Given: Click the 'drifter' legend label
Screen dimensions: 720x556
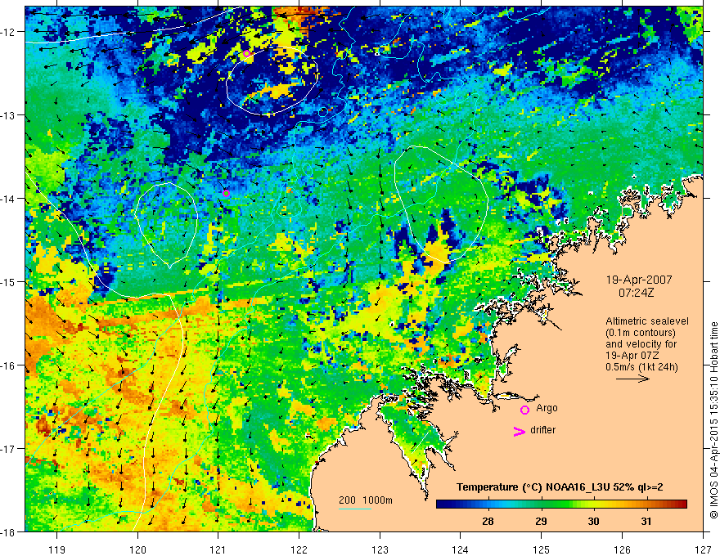Looking at the screenshot, I should [542, 430].
